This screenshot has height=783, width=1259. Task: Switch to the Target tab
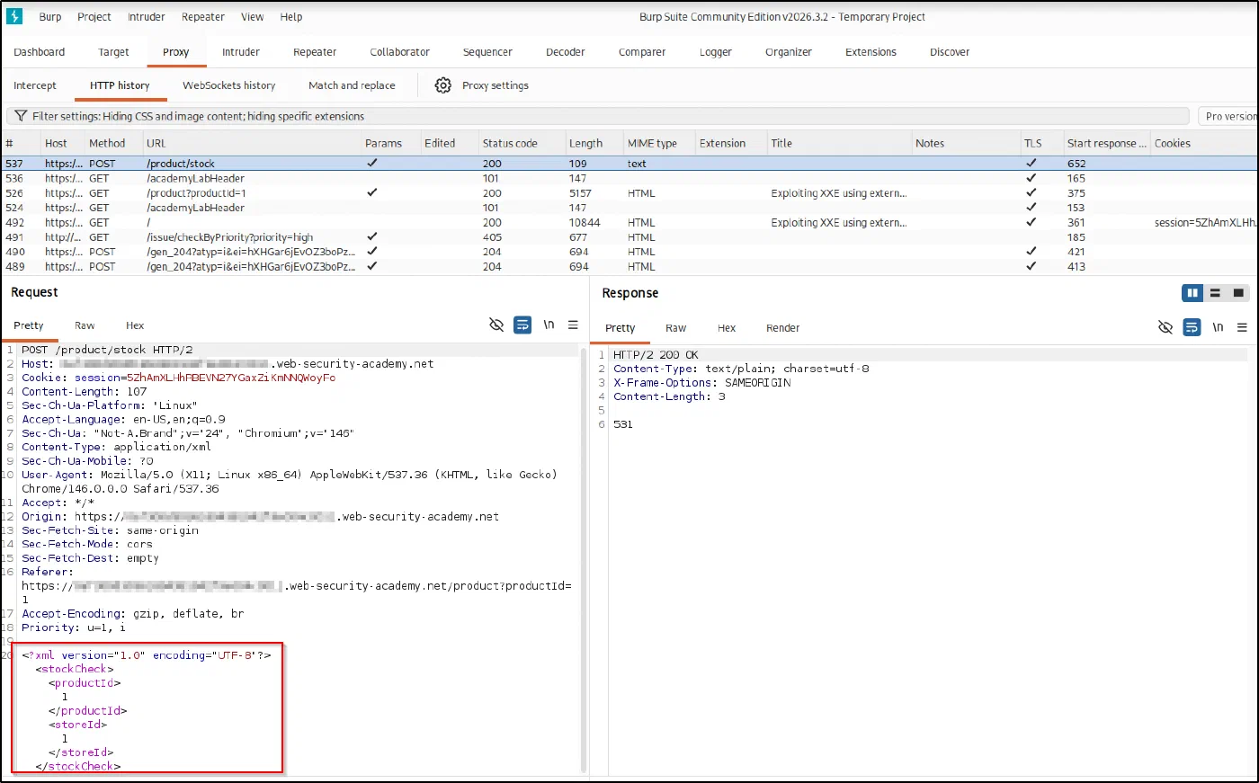(114, 52)
